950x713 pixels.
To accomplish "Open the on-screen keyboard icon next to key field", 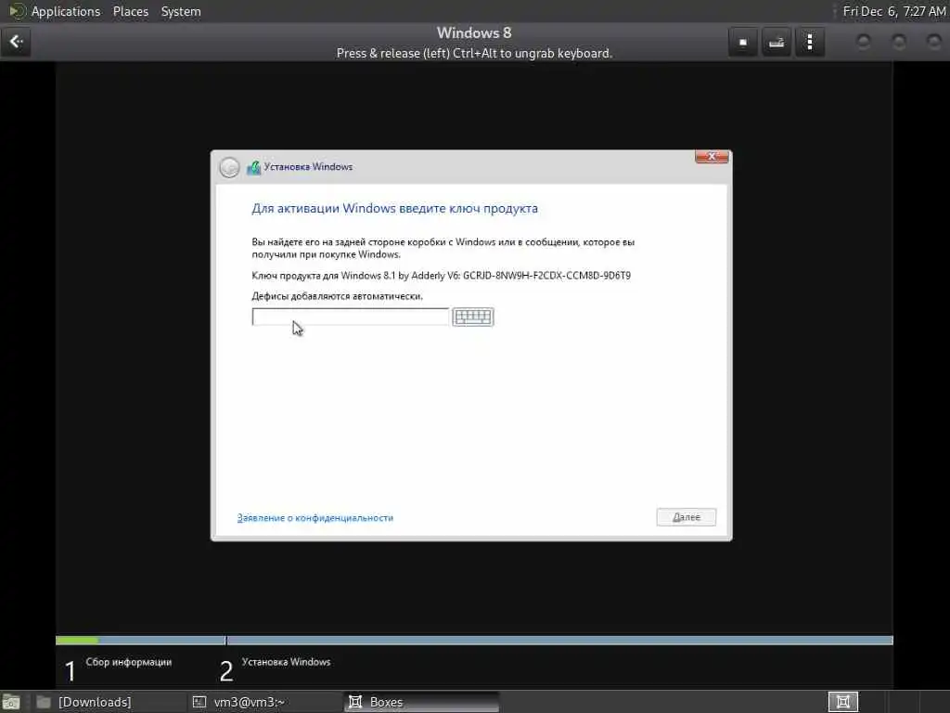I will point(472,317).
